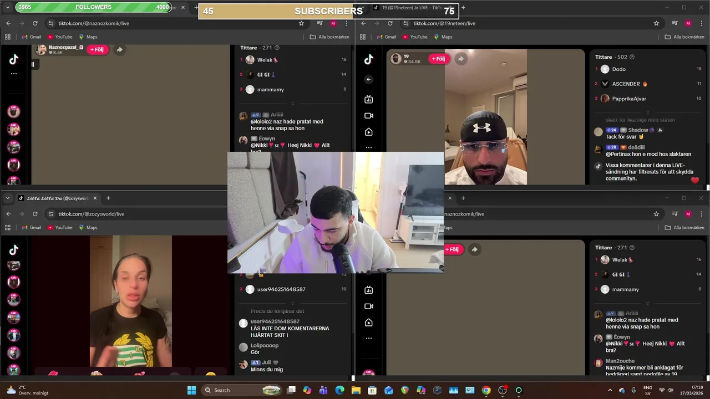Open Microsoft Edge from the taskbar
This screenshot has width=710, height=399.
click(x=339, y=390)
